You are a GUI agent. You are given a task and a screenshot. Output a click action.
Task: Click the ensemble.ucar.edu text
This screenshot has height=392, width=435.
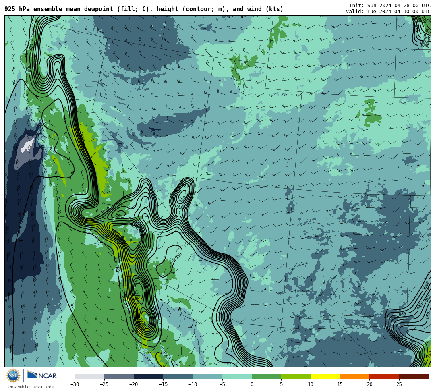(x=31, y=387)
